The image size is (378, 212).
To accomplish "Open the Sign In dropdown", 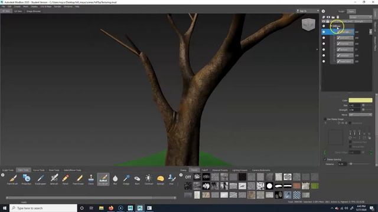I will (307, 11).
